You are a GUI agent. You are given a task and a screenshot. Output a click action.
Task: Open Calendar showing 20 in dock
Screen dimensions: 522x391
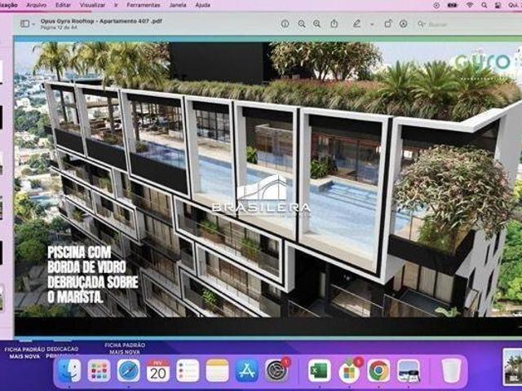pyautogui.click(x=157, y=371)
